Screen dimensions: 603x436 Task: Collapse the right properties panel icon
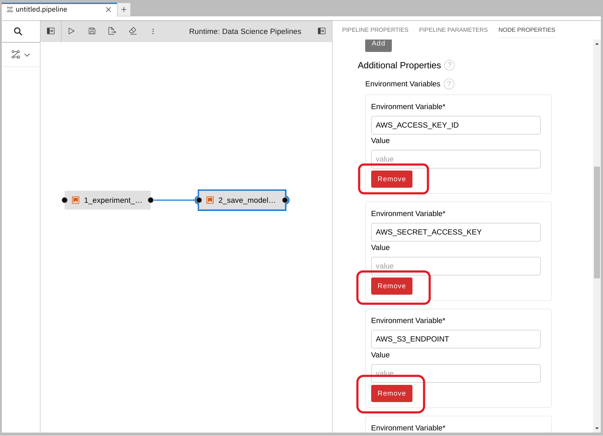(x=322, y=31)
